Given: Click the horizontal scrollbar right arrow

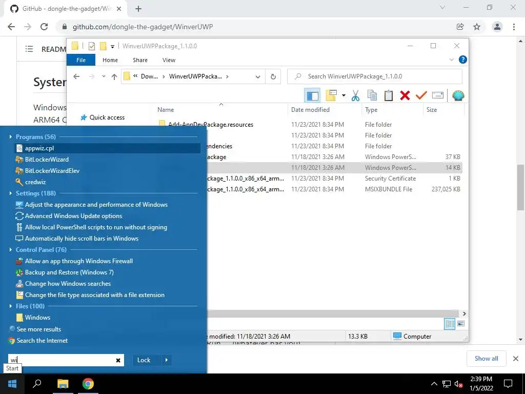Looking at the screenshot, I should (465, 313).
